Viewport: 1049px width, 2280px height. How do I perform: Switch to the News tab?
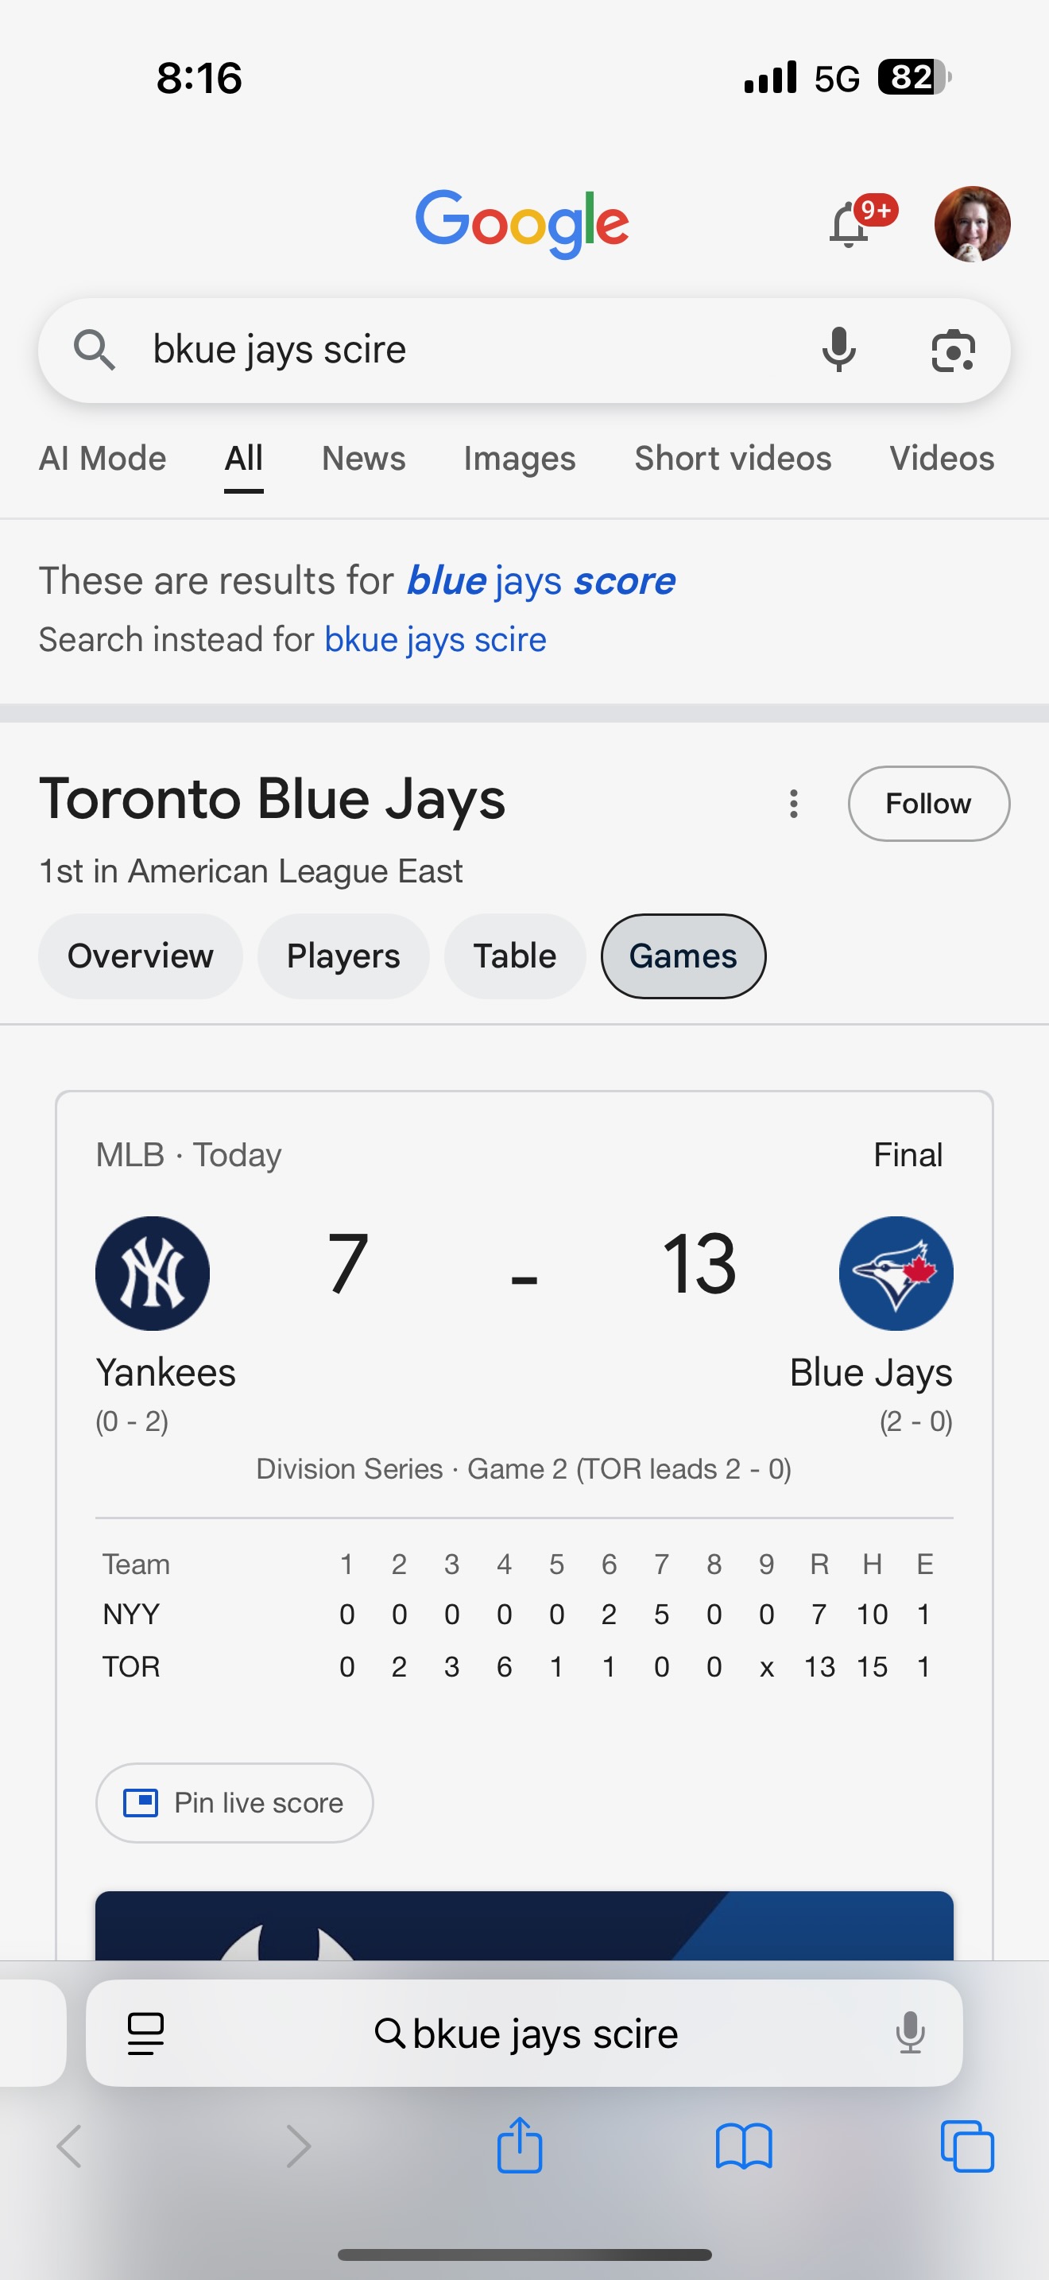click(363, 459)
